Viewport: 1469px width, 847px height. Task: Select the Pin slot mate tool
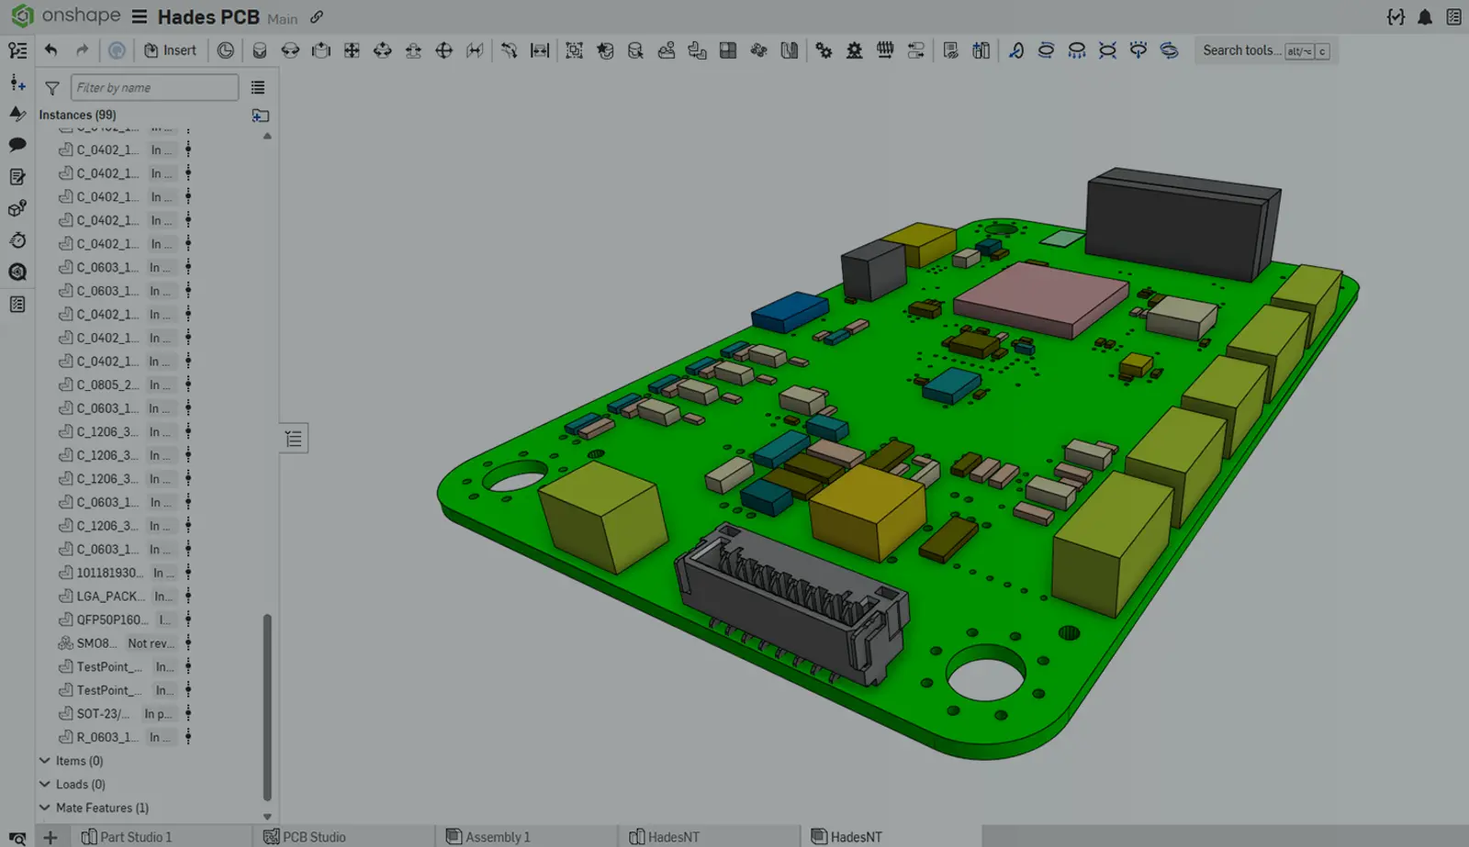pos(413,50)
